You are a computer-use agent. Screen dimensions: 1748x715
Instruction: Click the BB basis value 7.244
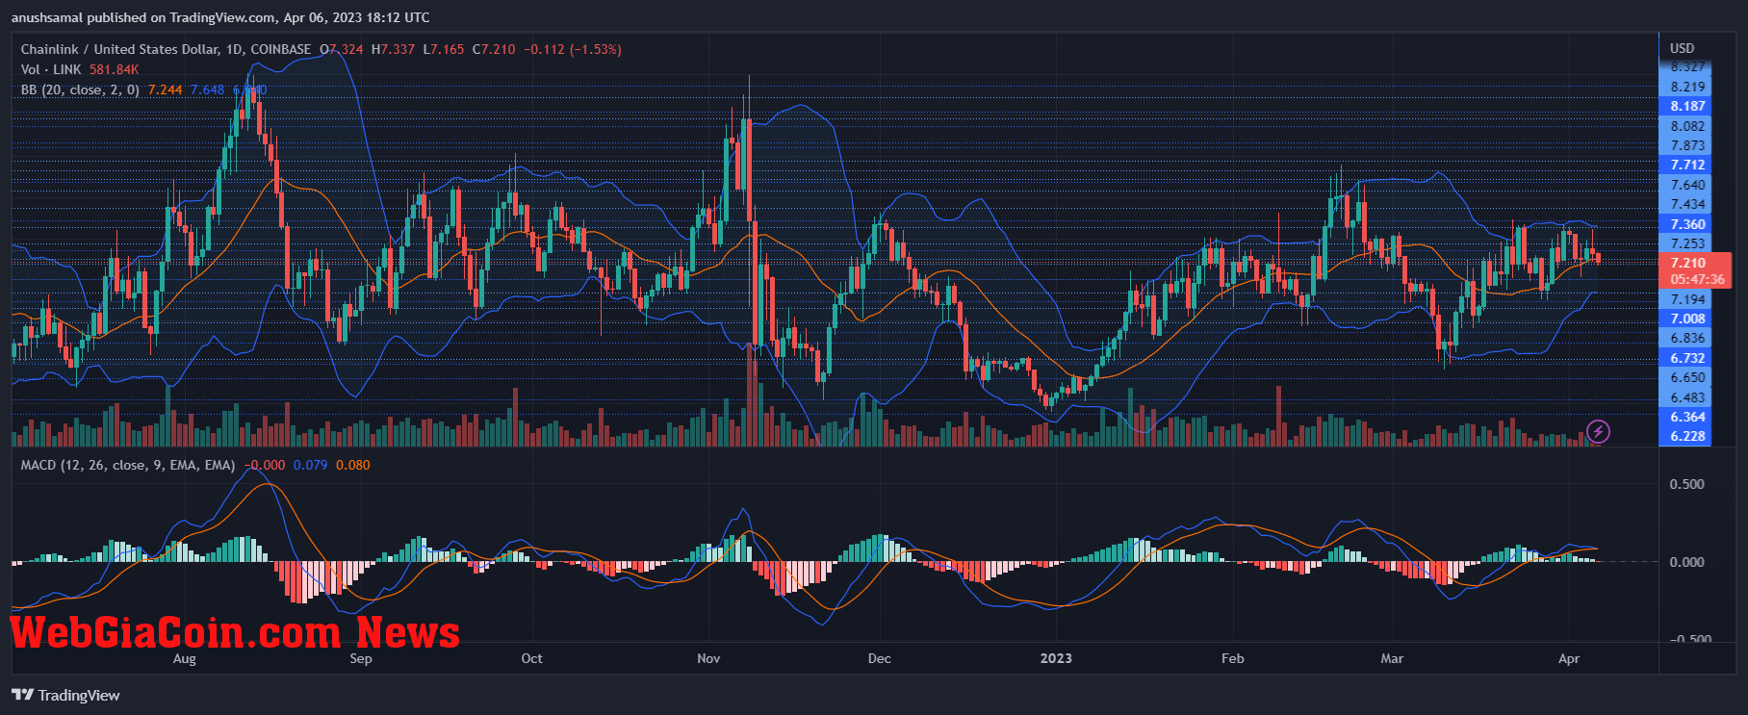[x=165, y=89]
